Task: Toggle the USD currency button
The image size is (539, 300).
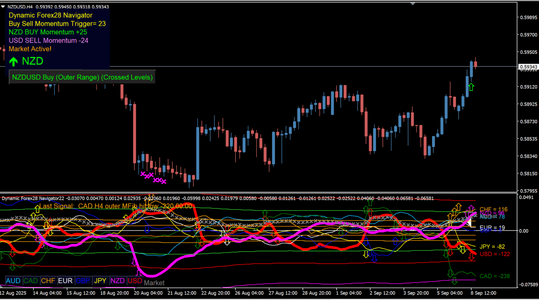Action: tap(135, 281)
